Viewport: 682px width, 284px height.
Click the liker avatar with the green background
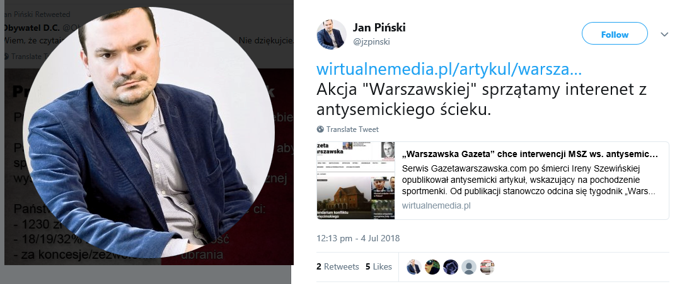[x=432, y=267]
